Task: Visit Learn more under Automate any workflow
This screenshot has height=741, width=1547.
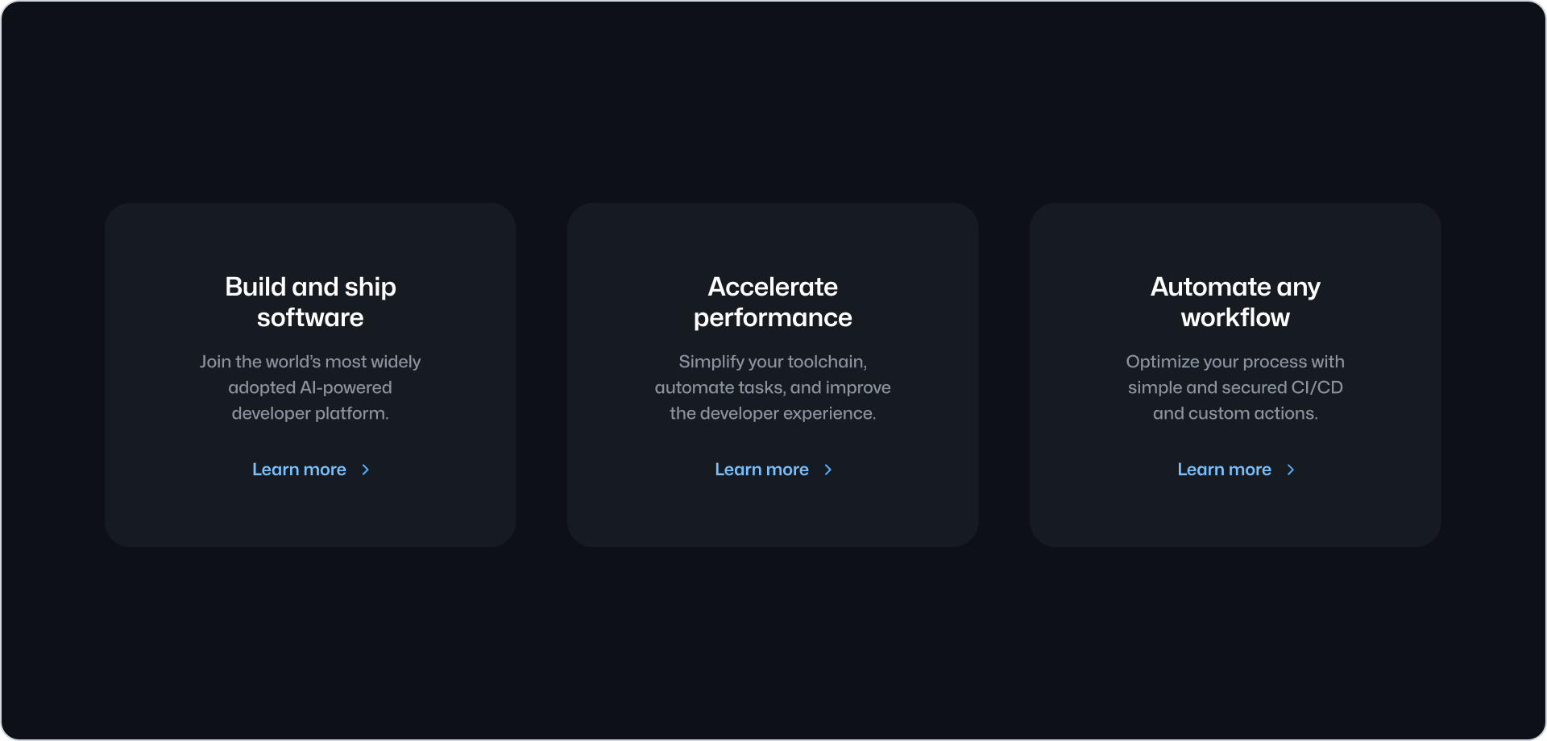Action: point(1224,470)
